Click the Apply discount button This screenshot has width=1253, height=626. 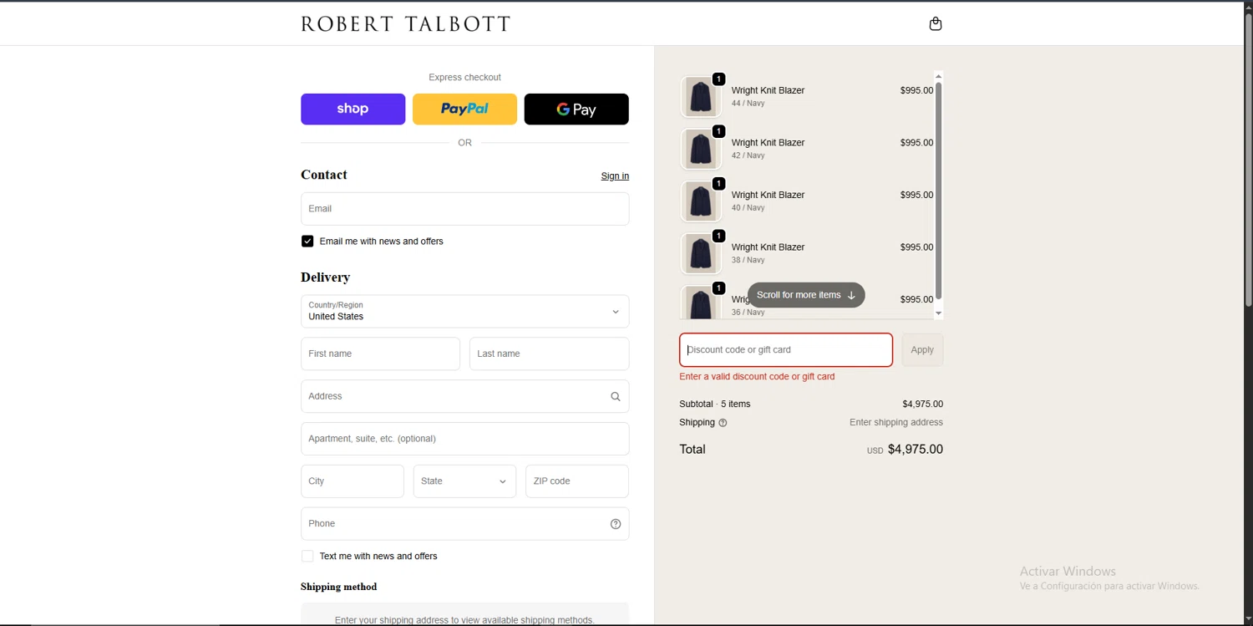(x=922, y=350)
